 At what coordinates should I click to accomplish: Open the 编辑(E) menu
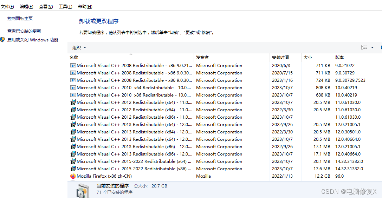point(26,7)
